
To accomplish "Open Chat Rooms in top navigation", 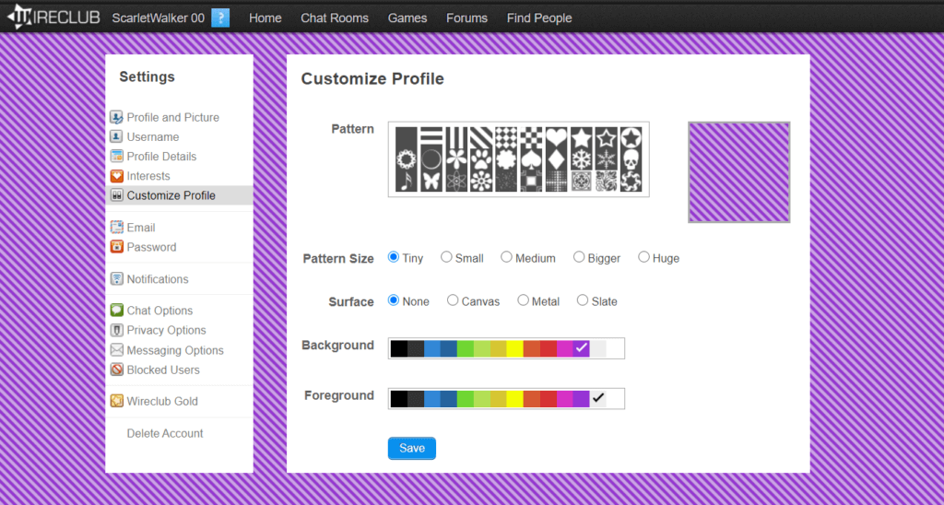I will [x=334, y=18].
